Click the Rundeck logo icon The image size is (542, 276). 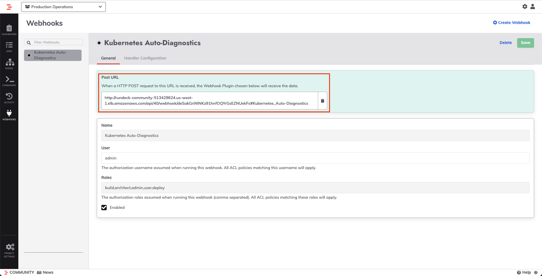(x=9, y=7)
